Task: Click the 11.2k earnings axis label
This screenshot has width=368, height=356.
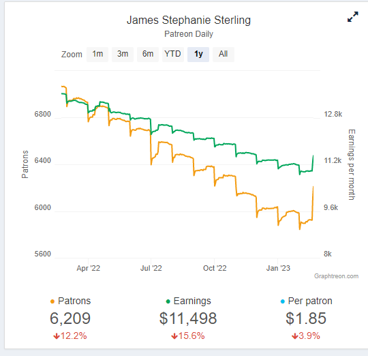Action: (333, 161)
